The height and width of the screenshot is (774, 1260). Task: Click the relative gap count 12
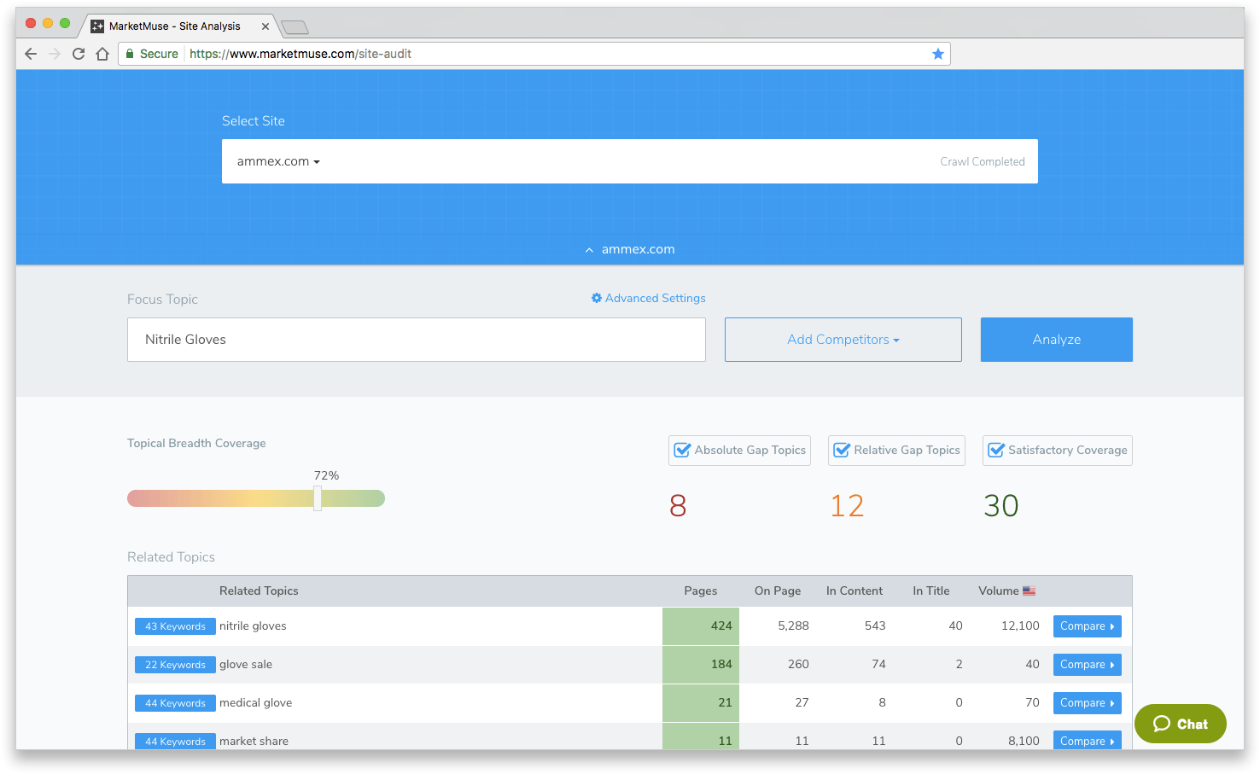847,506
